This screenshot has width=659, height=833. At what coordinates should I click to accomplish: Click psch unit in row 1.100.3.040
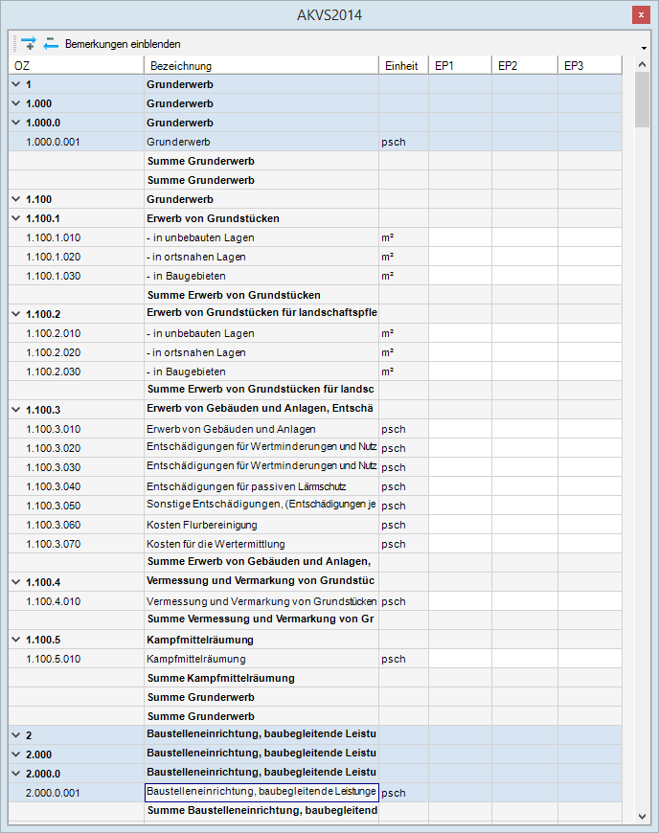(x=394, y=486)
